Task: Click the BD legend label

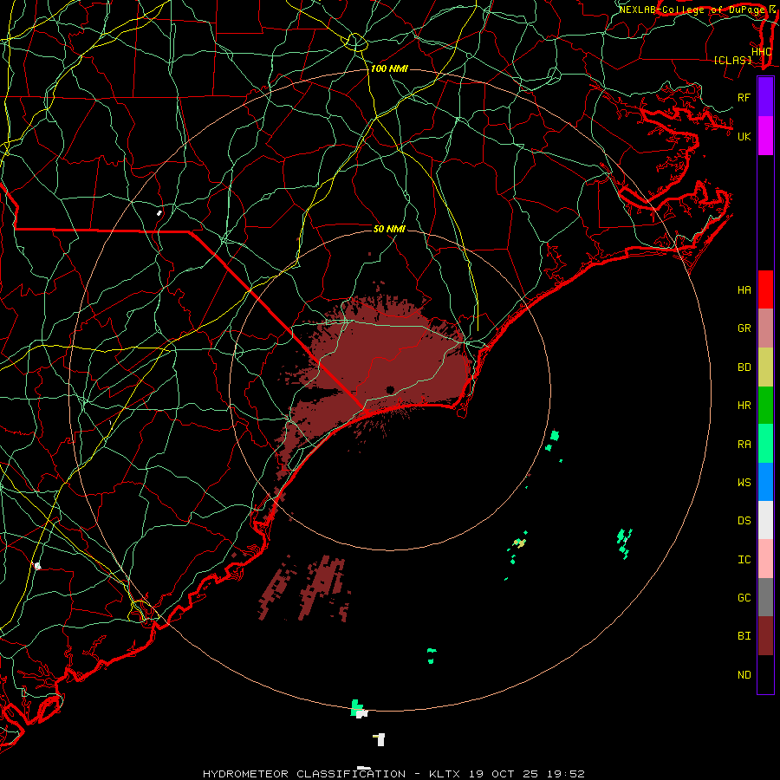Action: pos(744,367)
